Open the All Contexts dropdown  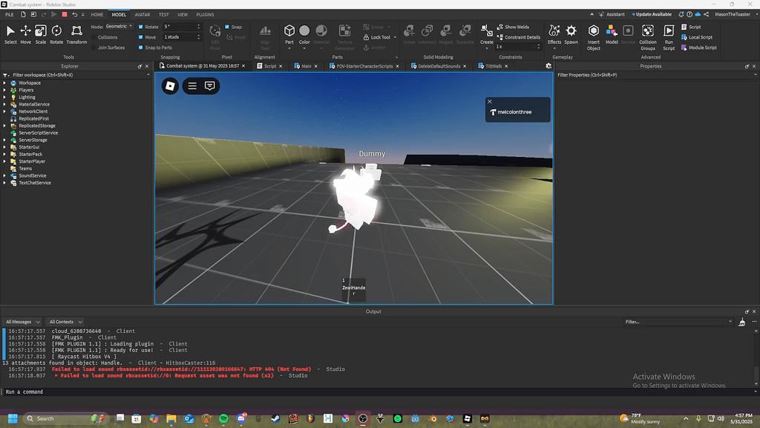(x=65, y=322)
